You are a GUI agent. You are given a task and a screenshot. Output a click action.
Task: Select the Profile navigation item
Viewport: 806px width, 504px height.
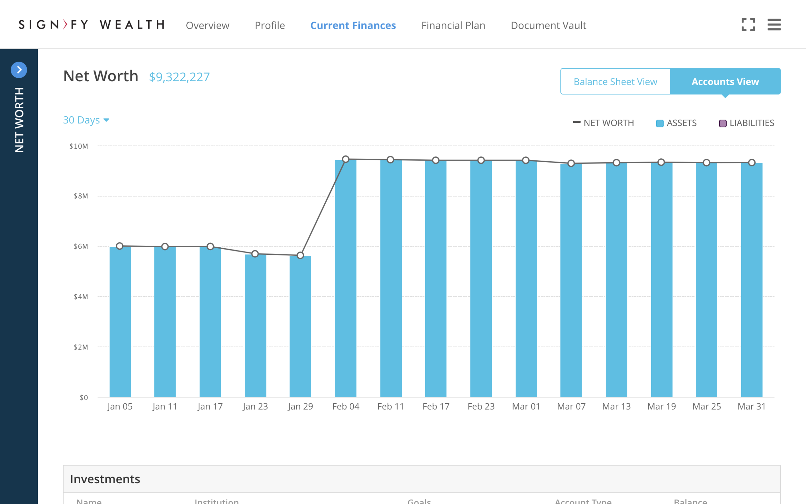click(x=270, y=25)
